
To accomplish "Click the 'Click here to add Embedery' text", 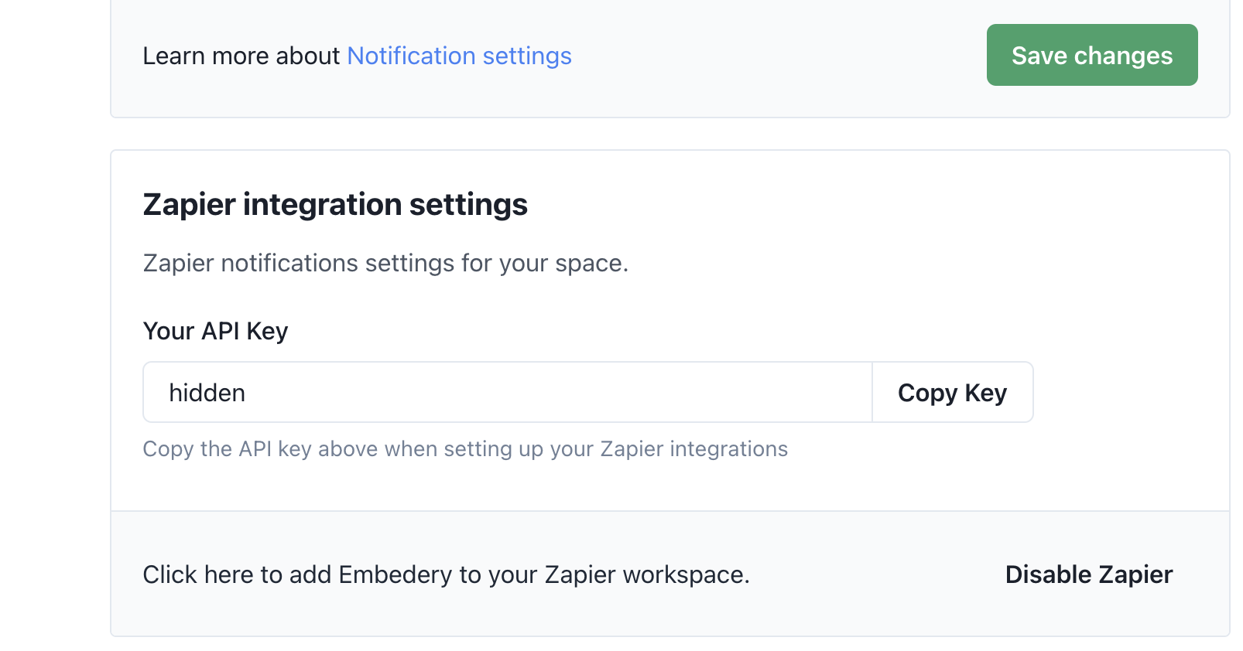I will pos(446,574).
